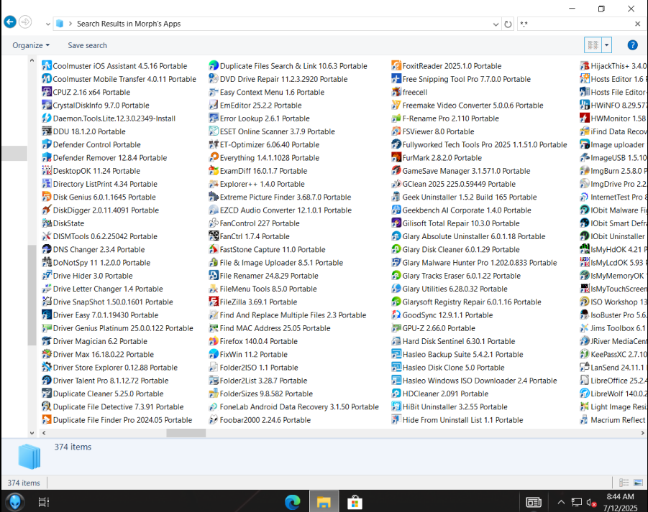The image size is (648, 512).
Task: Click the GPU-Z 2.66.0 Portable icon
Action: tap(396, 328)
